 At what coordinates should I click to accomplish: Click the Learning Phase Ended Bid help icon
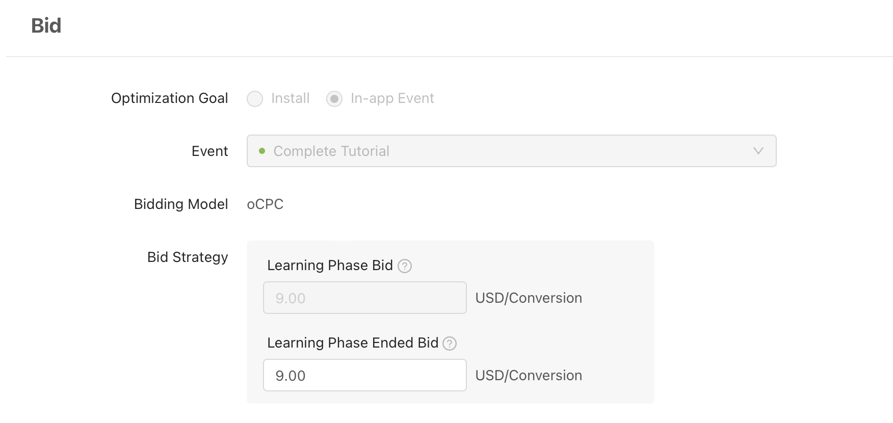pos(450,343)
